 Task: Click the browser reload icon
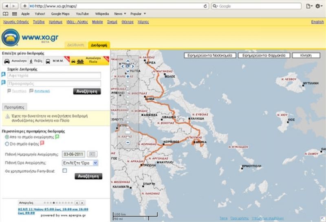click(205, 6)
